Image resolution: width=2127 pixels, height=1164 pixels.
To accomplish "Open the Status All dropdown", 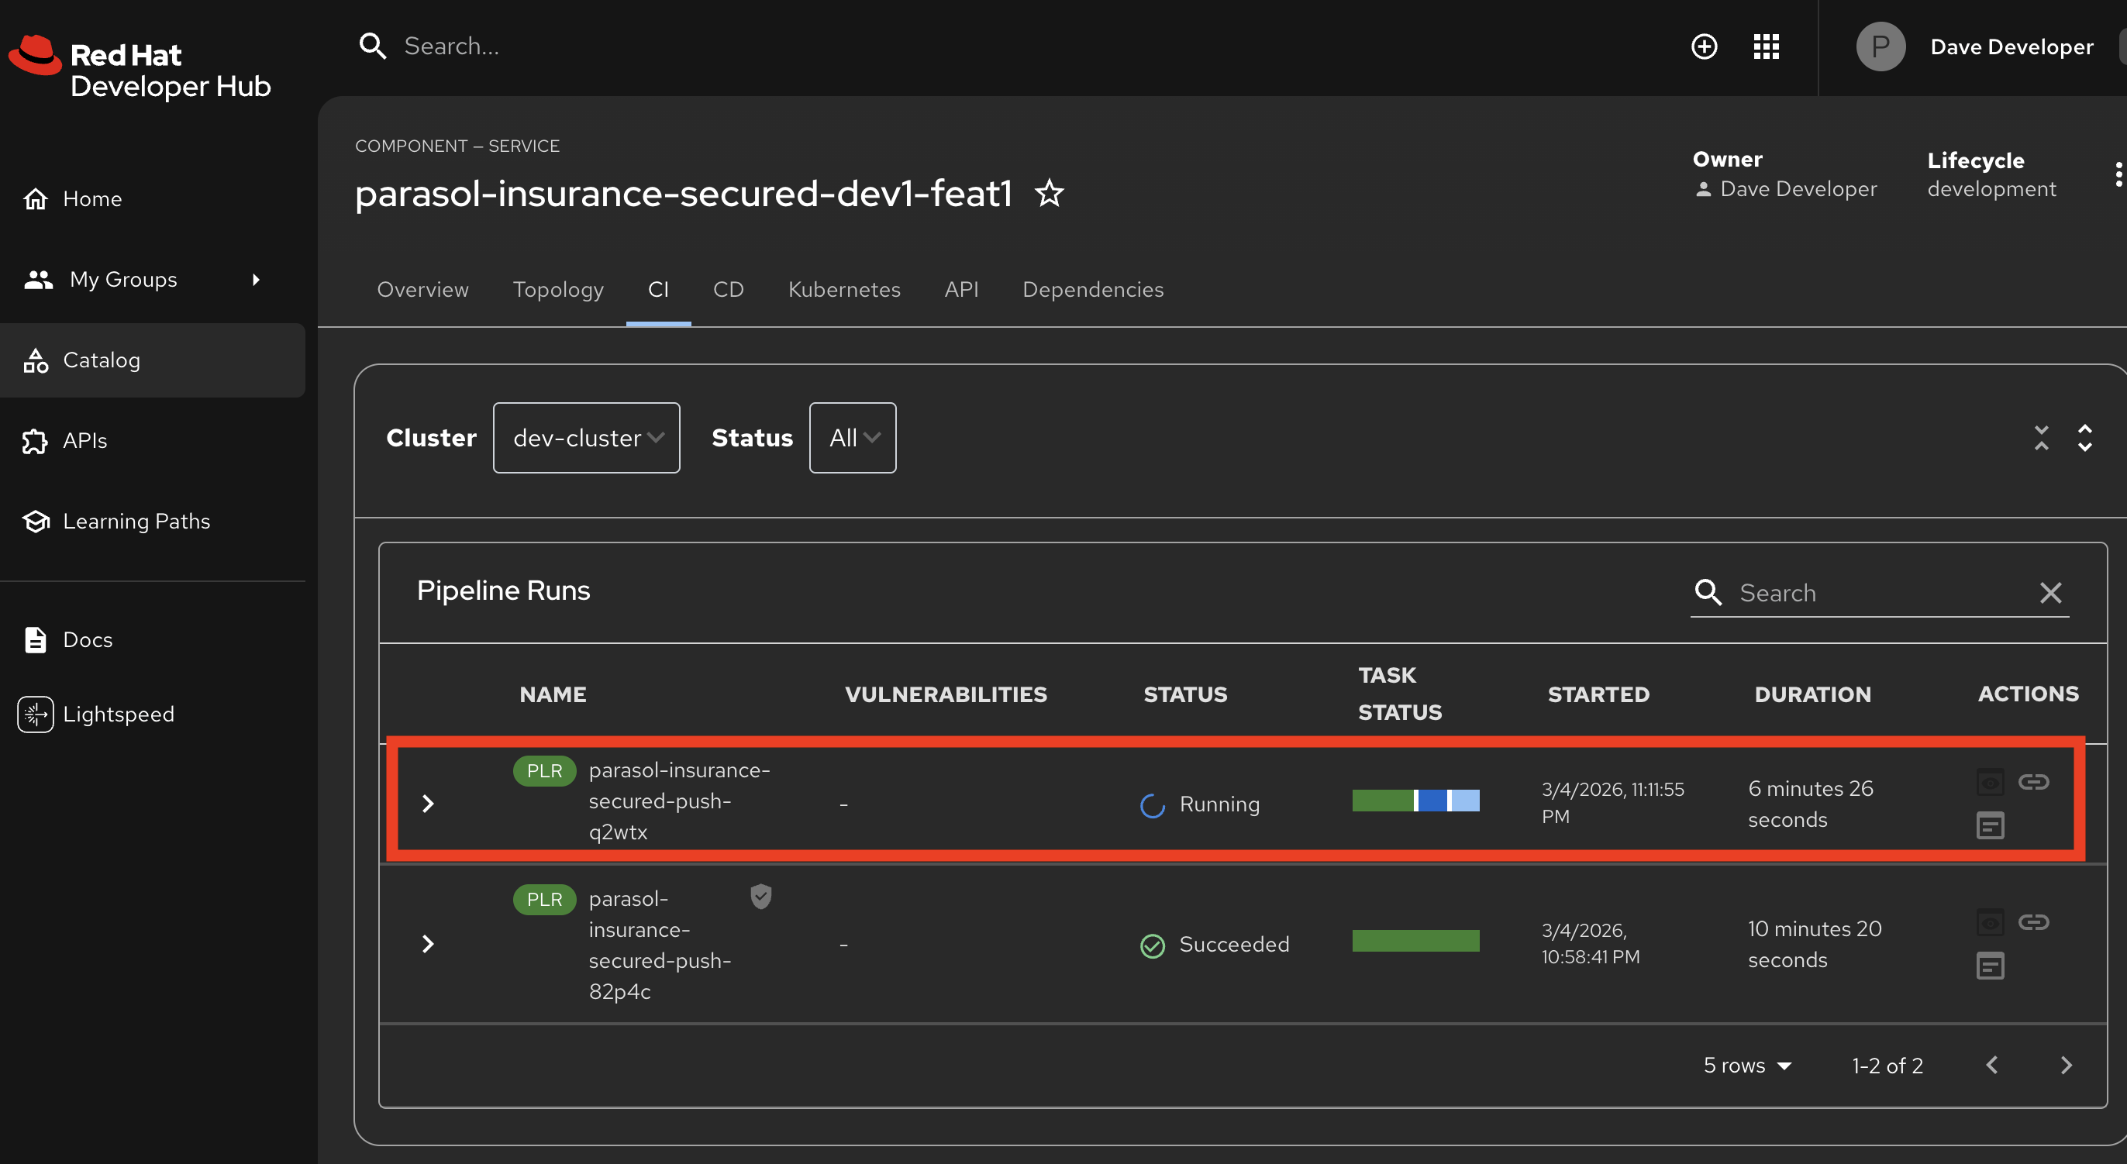I will 852,438.
